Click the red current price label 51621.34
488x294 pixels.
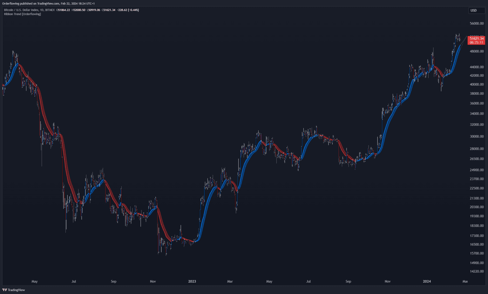477,38
